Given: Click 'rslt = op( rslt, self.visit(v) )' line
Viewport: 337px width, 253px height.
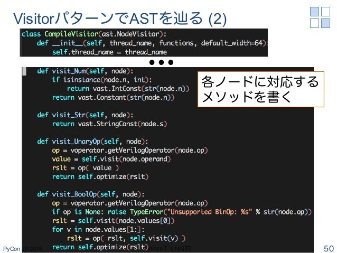Looking at the screenshot, I should (x=126, y=238).
